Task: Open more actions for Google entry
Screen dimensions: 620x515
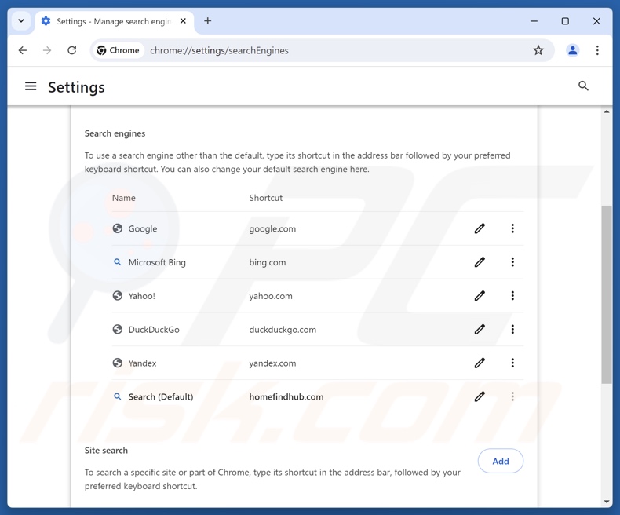Action: [x=512, y=228]
